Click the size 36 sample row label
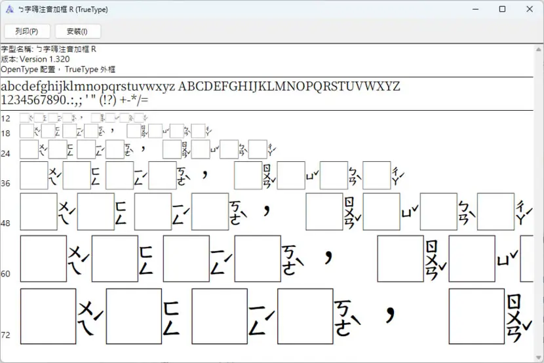The image size is (544, 363). coord(5,183)
